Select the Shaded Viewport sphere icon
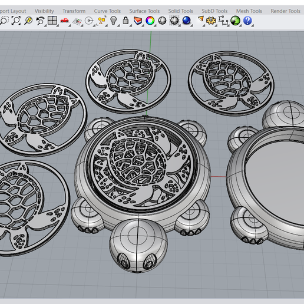Viewport: 304px width, 304px height. coord(162,21)
